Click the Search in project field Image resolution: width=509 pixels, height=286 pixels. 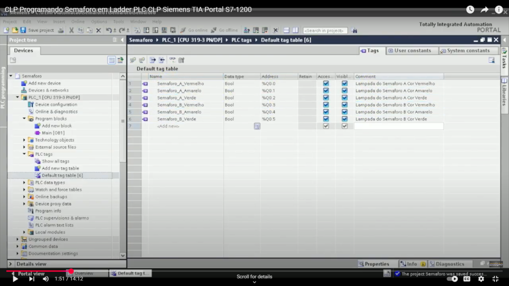click(325, 30)
